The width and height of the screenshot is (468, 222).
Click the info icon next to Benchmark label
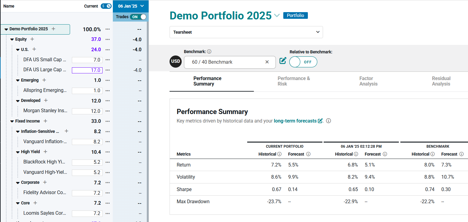pos(209,52)
